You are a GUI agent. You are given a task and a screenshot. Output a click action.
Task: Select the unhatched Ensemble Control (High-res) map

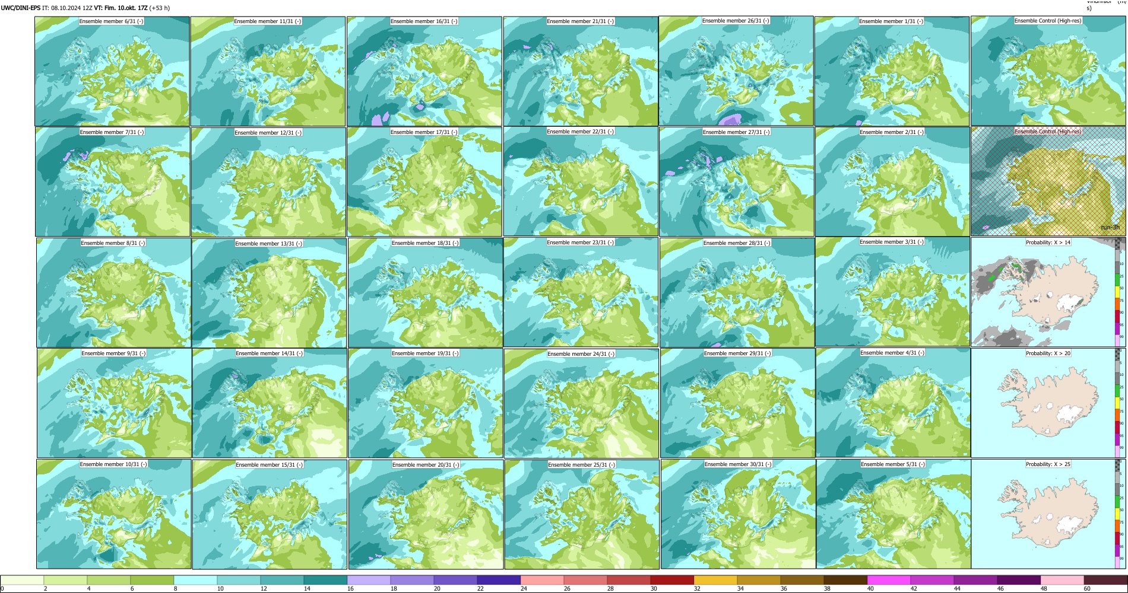[1048, 71]
